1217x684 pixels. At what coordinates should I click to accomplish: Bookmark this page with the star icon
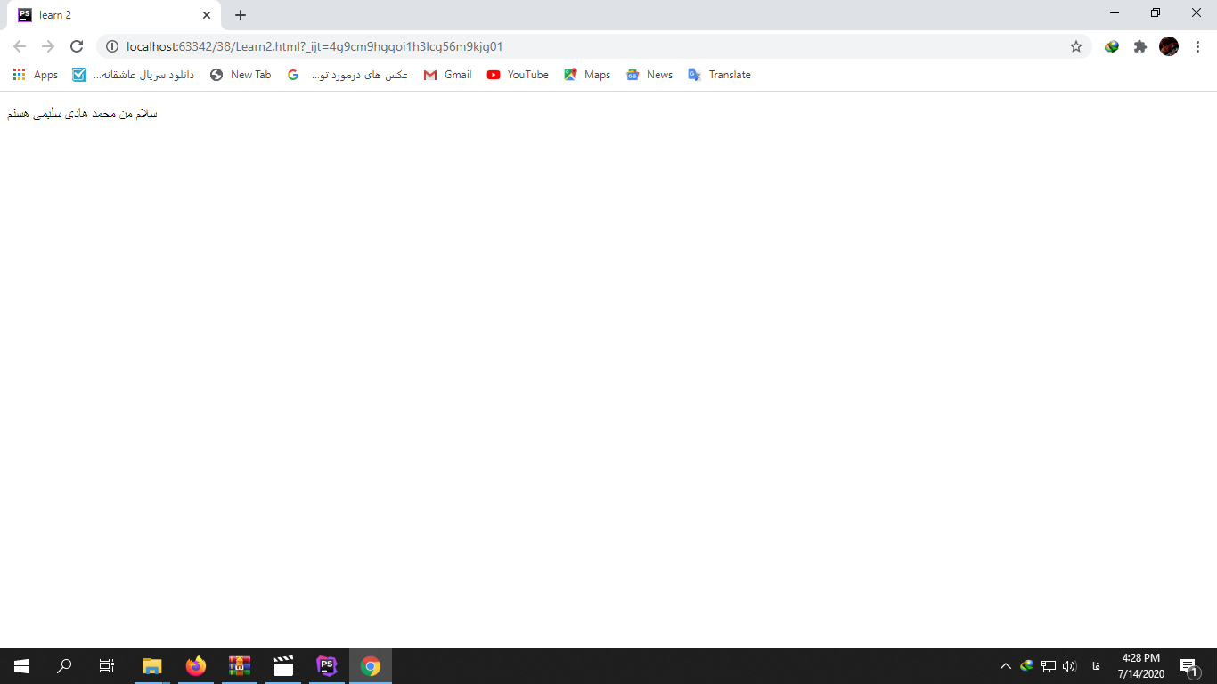1076,46
